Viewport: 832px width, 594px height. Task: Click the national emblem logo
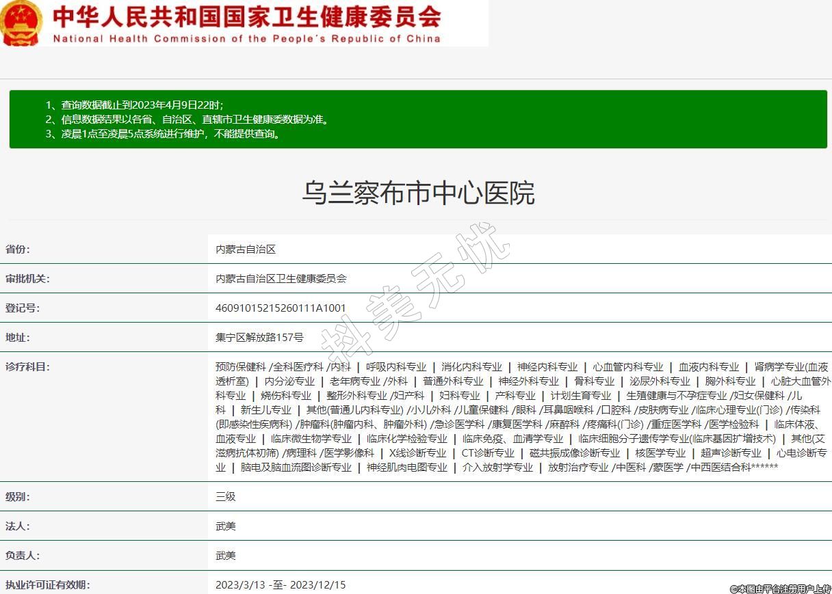coord(22,23)
